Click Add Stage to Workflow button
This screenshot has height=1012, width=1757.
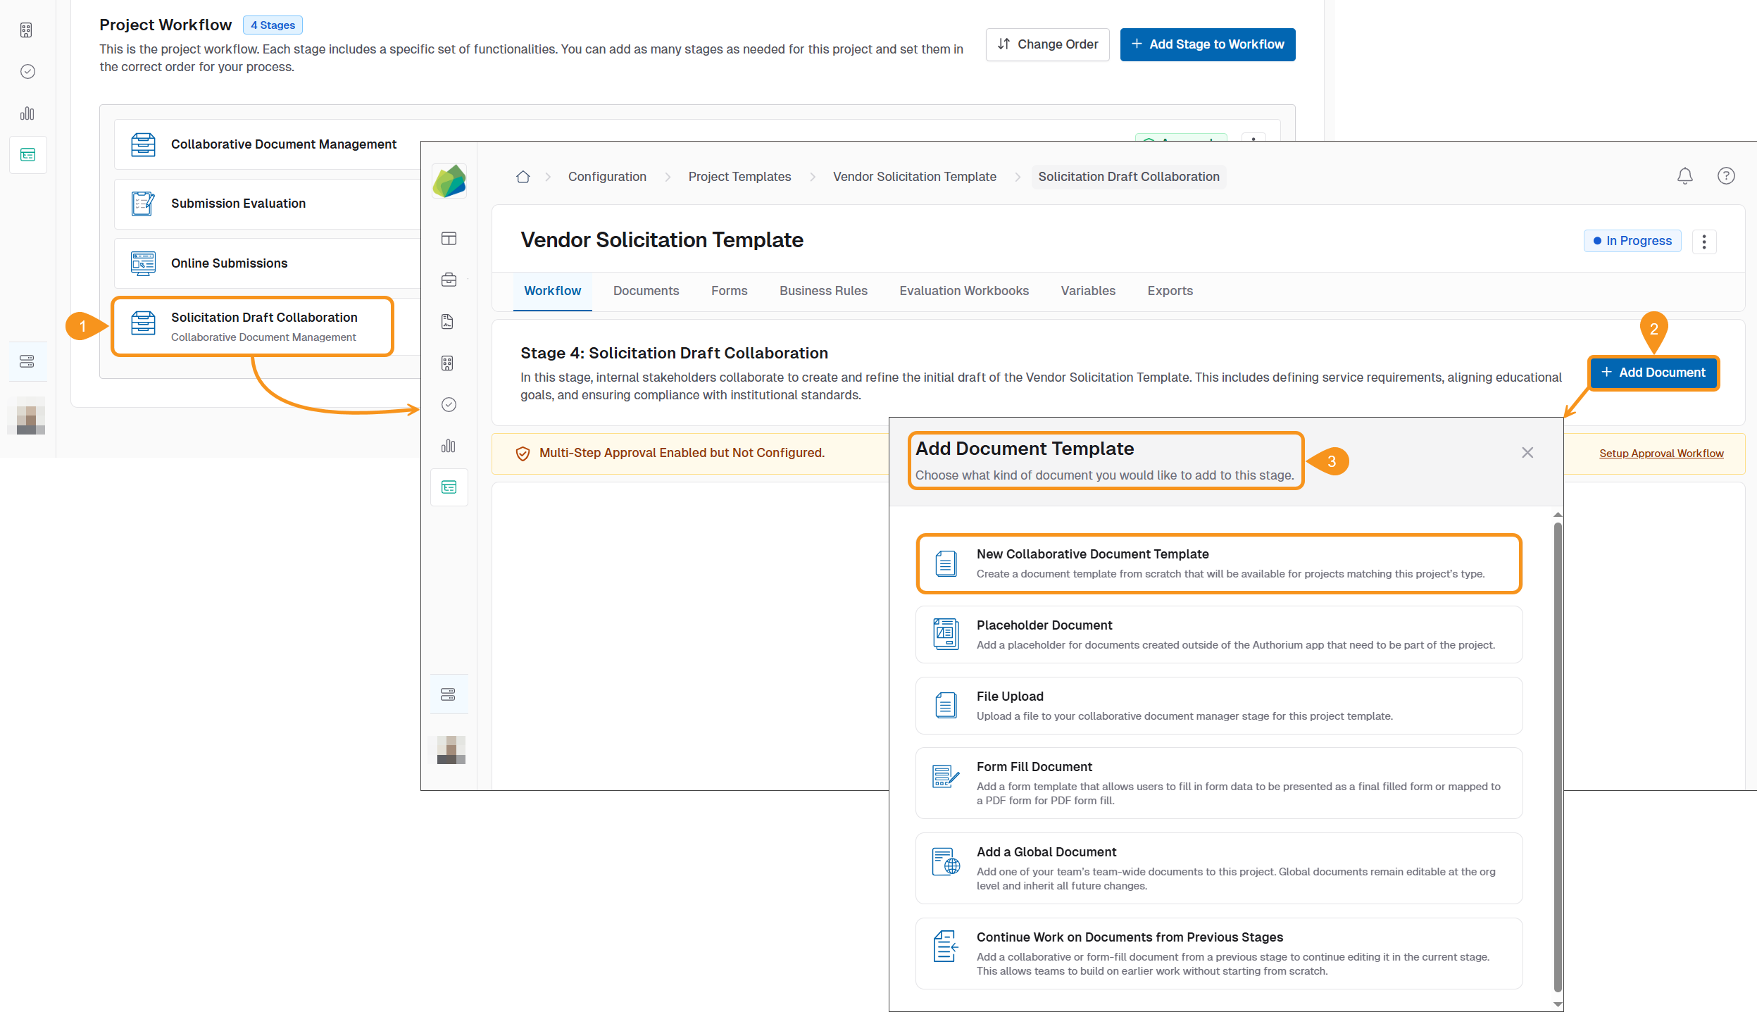pos(1207,44)
